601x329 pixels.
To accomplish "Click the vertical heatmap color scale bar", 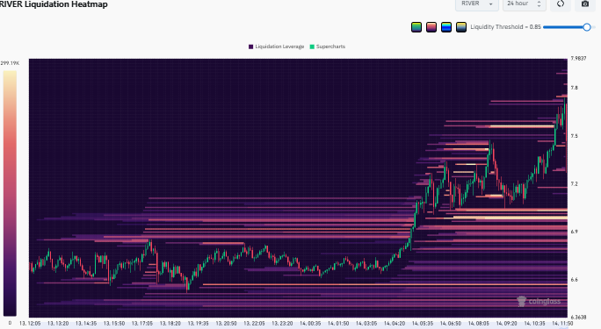I will [x=10, y=193].
